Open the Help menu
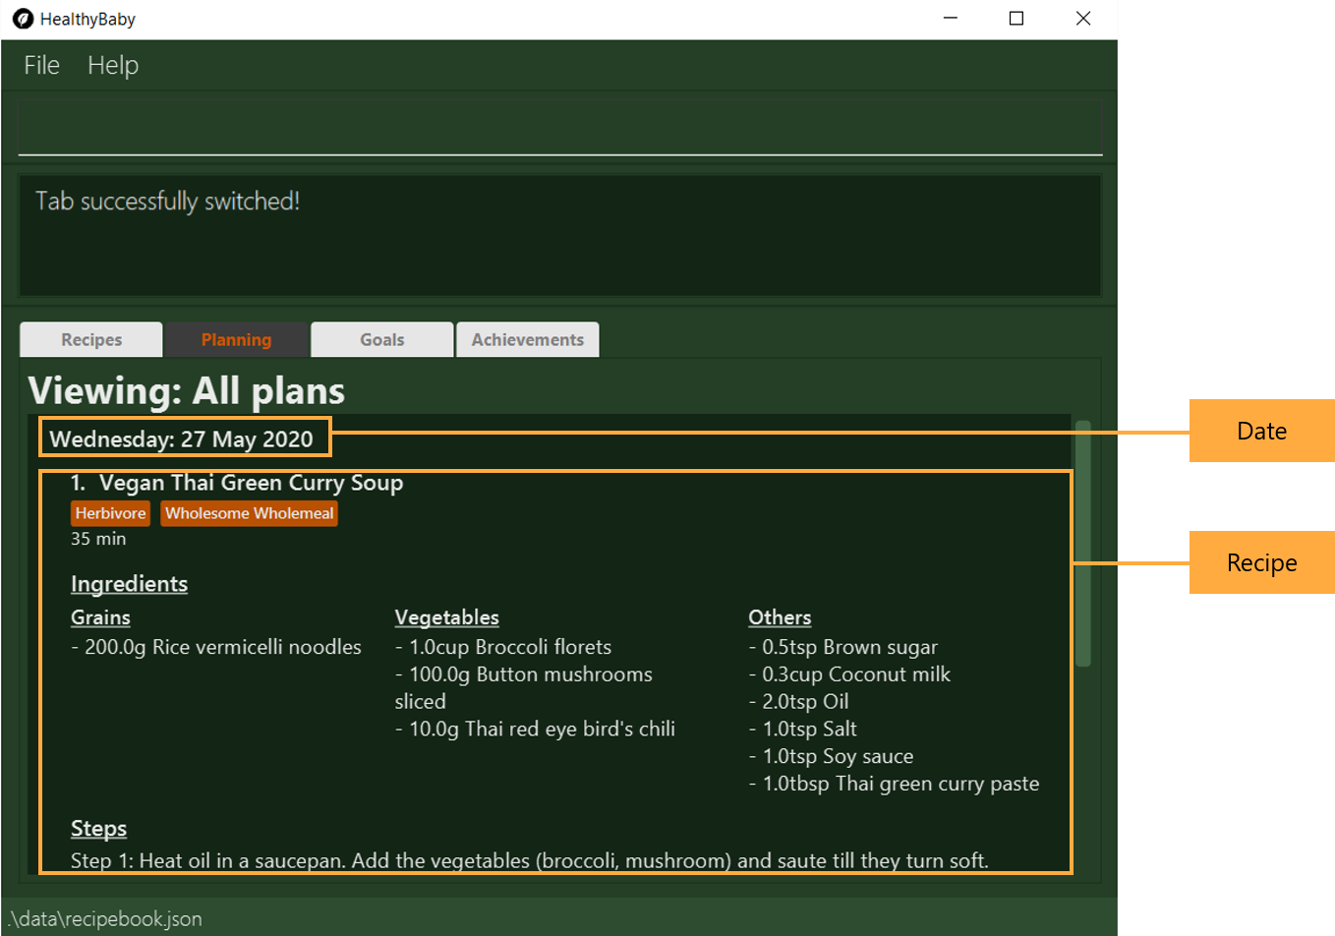This screenshot has height=936, width=1335. tap(113, 65)
